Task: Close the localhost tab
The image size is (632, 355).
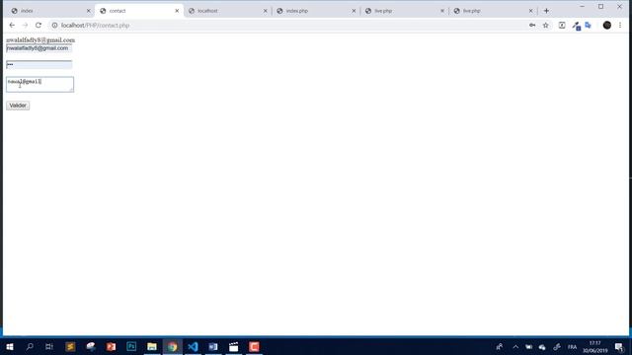Action: click(x=266, y=11)
